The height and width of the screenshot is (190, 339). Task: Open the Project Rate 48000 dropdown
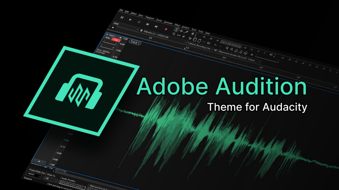(x=34, y=175)
